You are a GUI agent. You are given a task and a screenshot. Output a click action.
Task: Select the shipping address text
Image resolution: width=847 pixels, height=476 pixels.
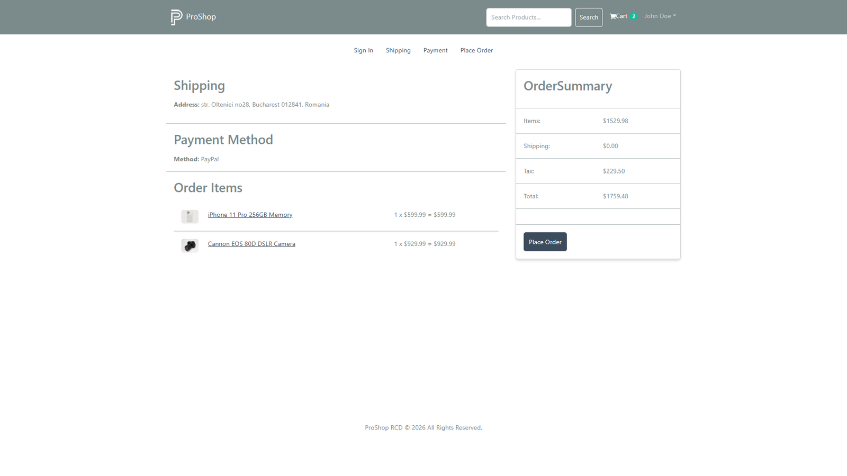(265, 105)
